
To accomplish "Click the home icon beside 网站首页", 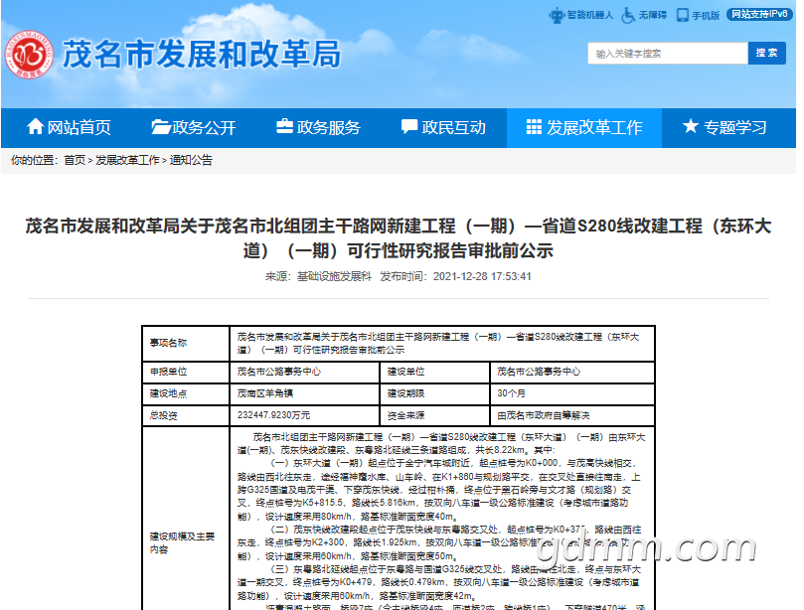I will (36, 126).
